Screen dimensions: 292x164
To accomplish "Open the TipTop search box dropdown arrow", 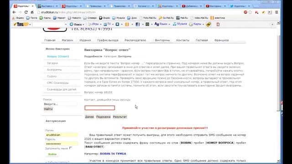I will tap(66, 24).
